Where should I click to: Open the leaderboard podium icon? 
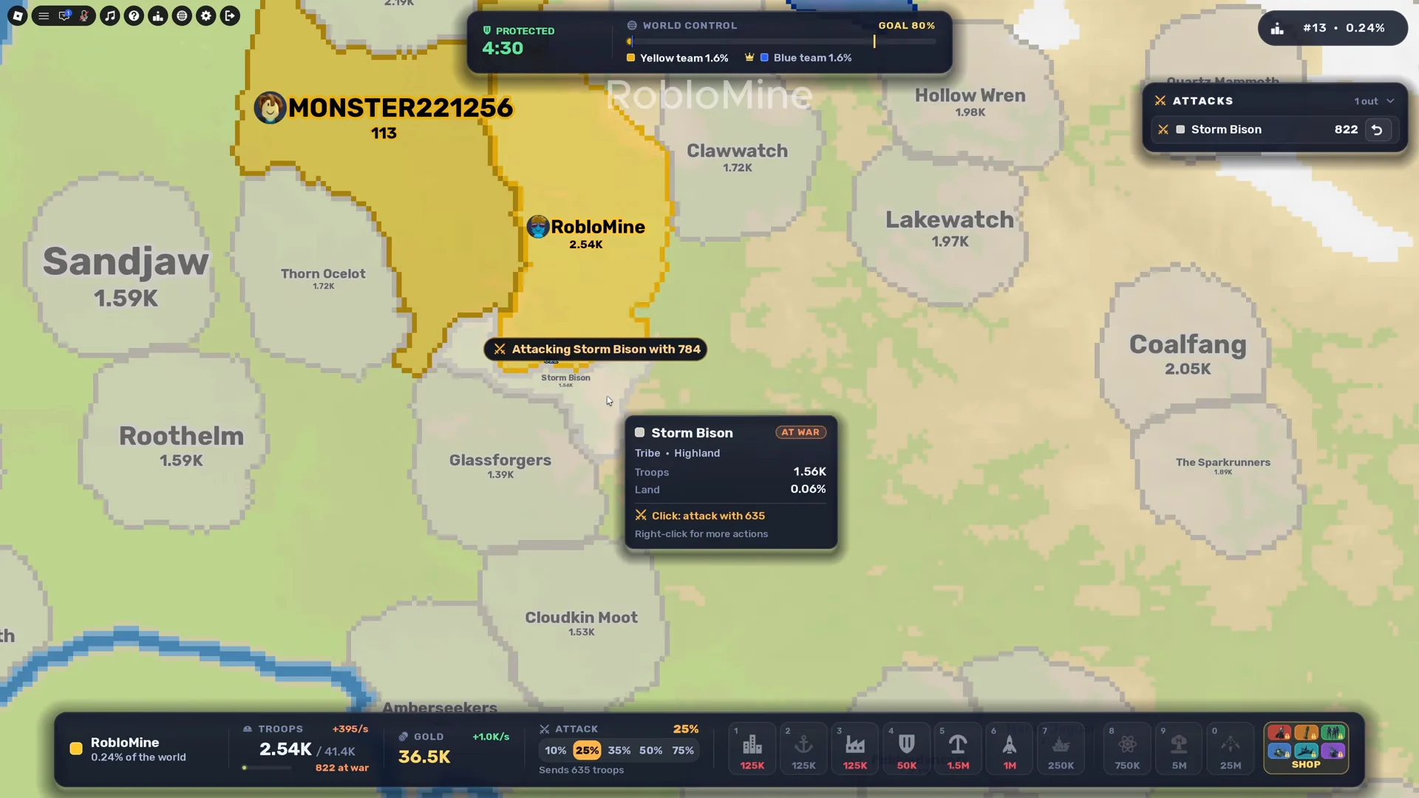158,16
